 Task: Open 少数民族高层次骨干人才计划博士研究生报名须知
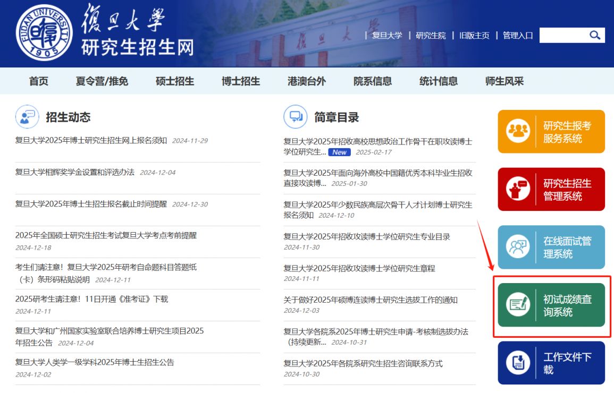pos(378,210)
